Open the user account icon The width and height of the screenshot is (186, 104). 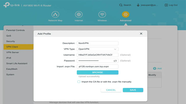(x=138, y=5)
